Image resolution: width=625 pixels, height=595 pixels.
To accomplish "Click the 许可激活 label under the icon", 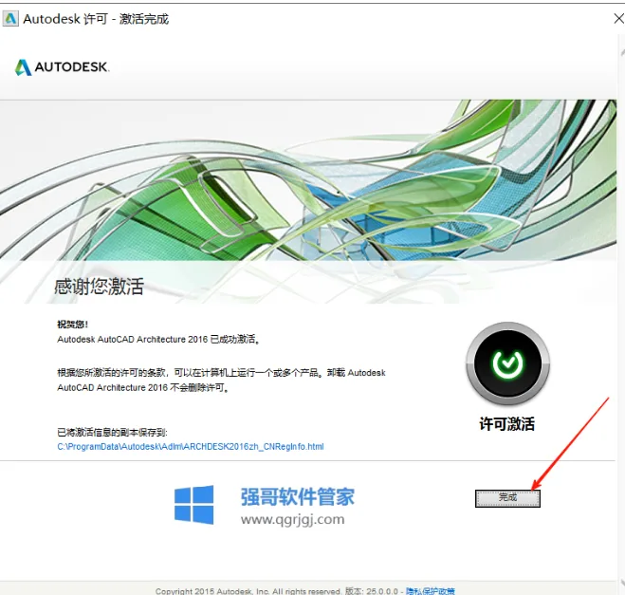I will click(x=507, y=423).
